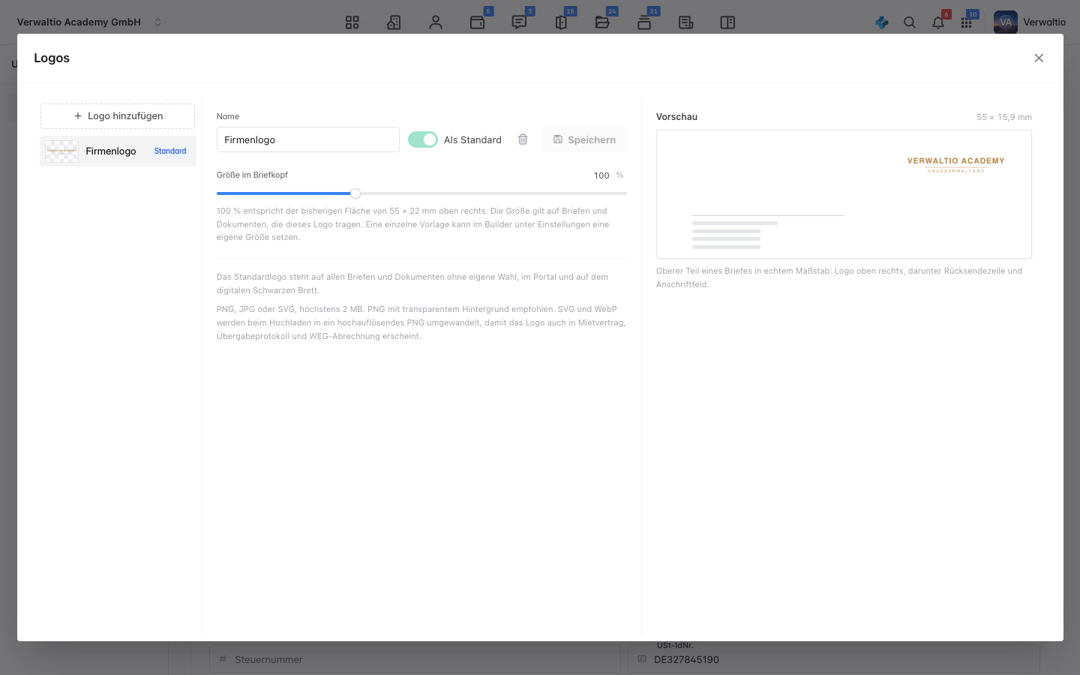Image resolution: width=1080 pixels, height=675 pixels.
Task: Open the apps grid icon with badge 10
Action: [966, 22]
